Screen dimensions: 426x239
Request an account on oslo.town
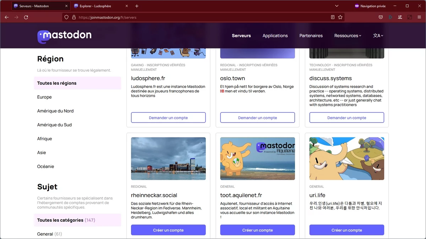tap(257, 118)
